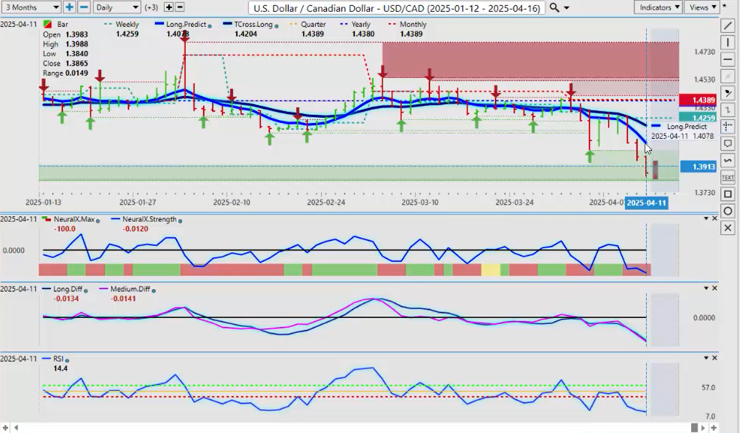Select the trend line drawing tool

tap(728, 26)
